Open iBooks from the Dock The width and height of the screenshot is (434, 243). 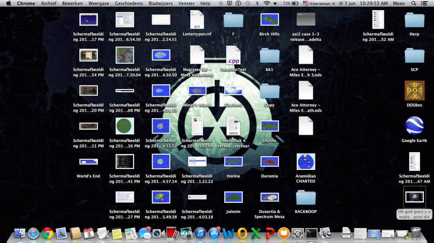pyautogui.click(x=284, y=233)
